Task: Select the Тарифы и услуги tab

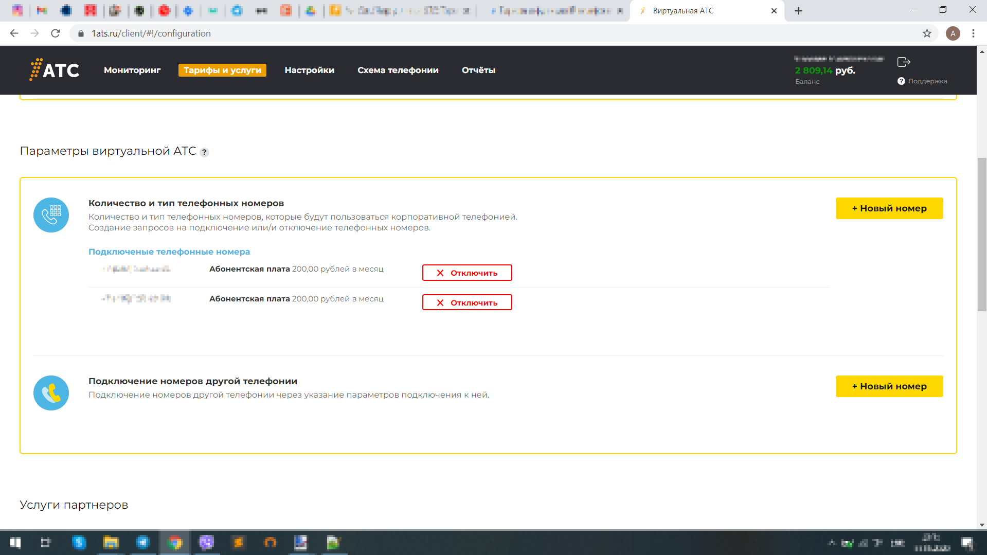Action: tap(222, 70)
